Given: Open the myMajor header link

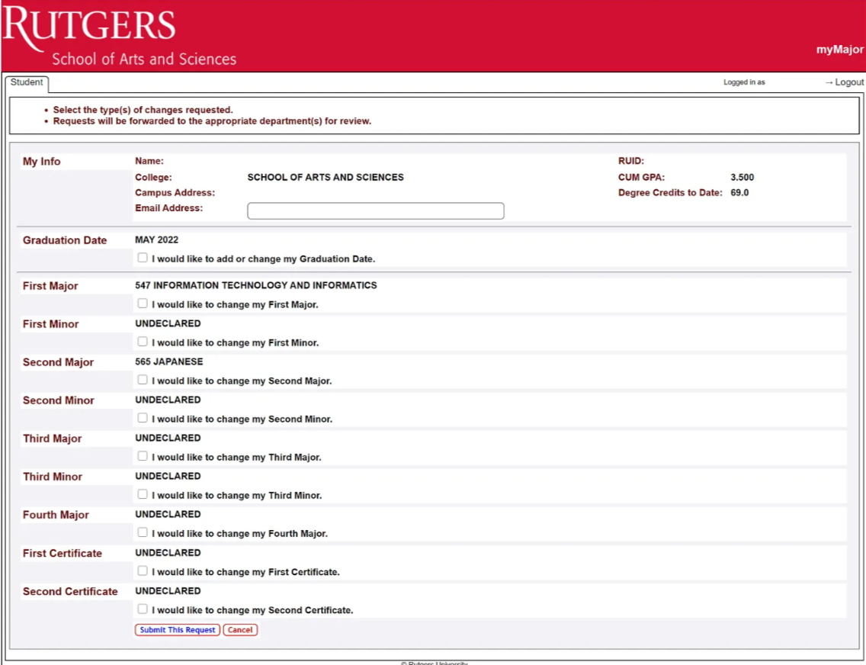Looking at the screenshot, I should click(839, 50).
